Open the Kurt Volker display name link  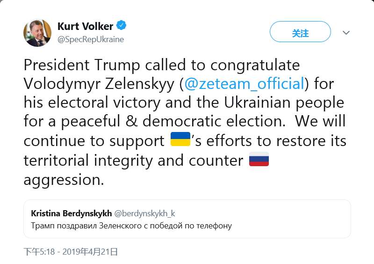[x=86, y=26]
